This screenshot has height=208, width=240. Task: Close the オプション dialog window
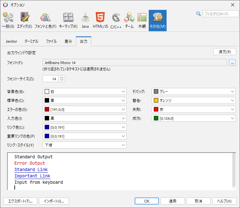232,5
